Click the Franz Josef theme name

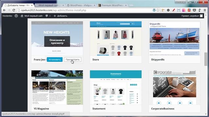click(40, 59)
